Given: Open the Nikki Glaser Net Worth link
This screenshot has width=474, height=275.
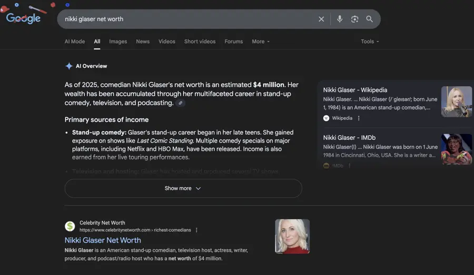Looking at the screenshot, I should (x=103, y=240).
